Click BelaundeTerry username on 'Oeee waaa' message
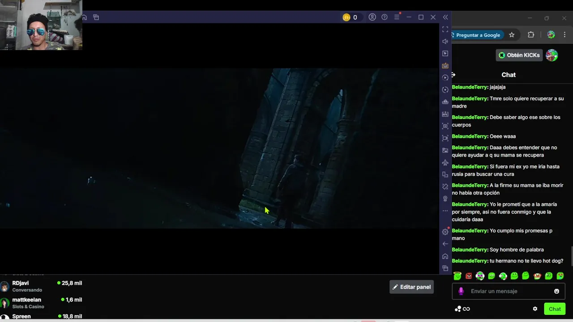 tap(470, 136)
